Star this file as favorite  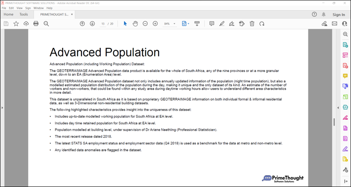[x=16, y=24]
